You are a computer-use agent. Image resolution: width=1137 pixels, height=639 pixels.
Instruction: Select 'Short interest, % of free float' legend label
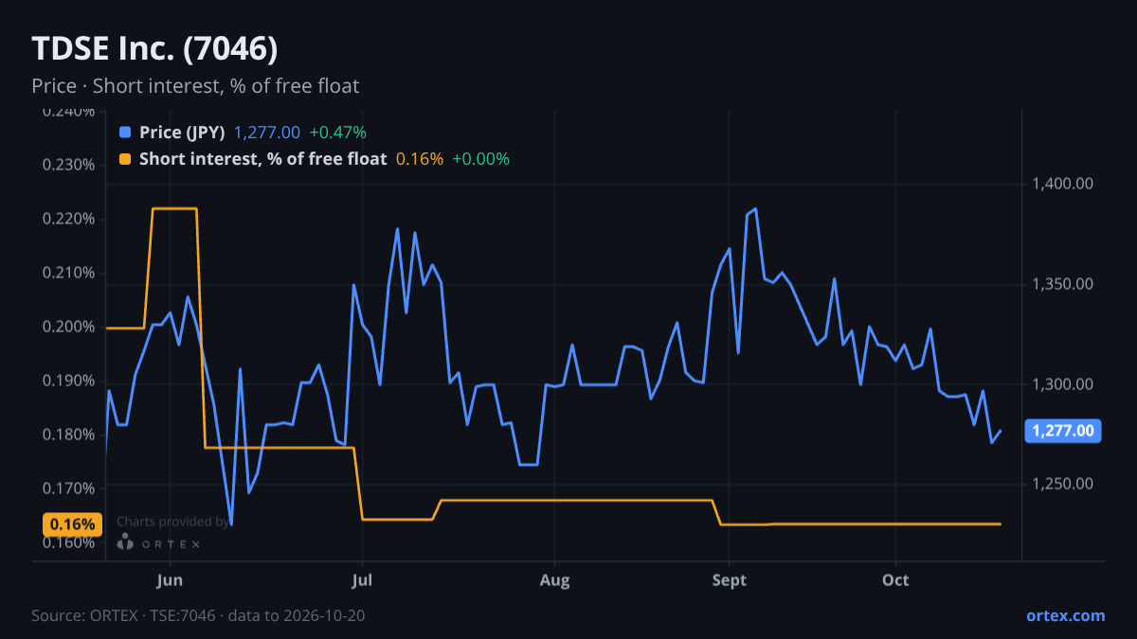pyautogui.click(x=263, y=159)
